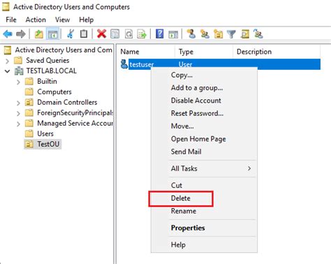Select Rename in the context menu
331x264 pixels.
coord(184,211)
